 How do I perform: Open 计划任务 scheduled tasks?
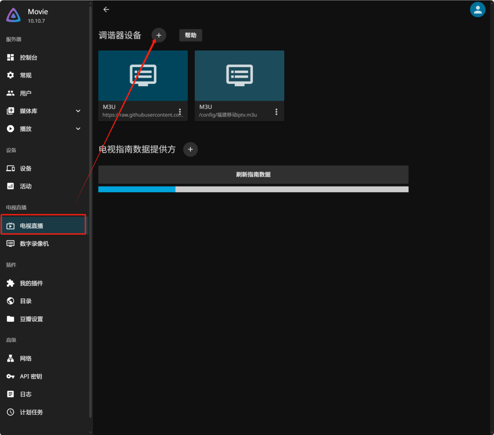click(43, 412)
